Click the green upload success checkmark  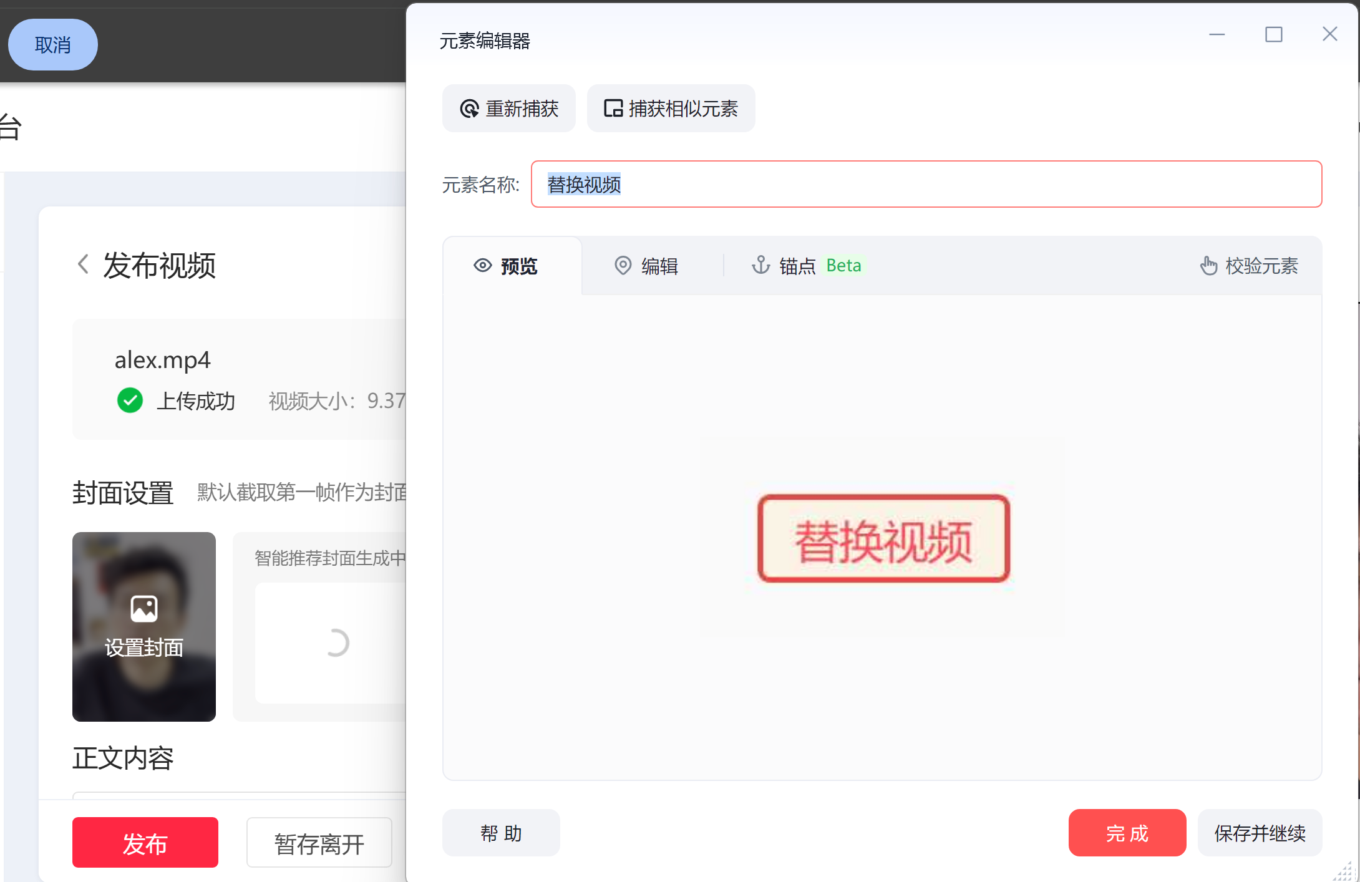tap(130, 401)
